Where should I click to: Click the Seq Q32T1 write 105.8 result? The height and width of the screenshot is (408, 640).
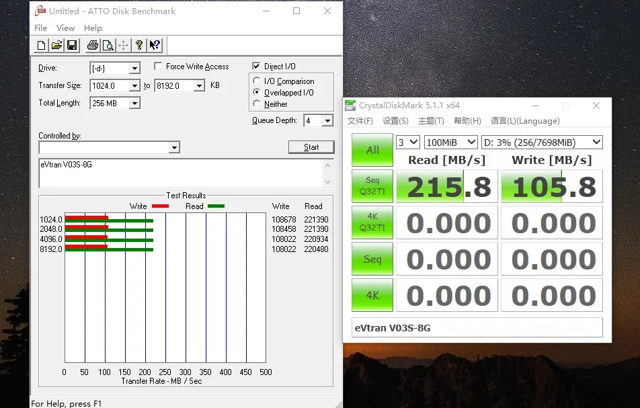[552, 186]
